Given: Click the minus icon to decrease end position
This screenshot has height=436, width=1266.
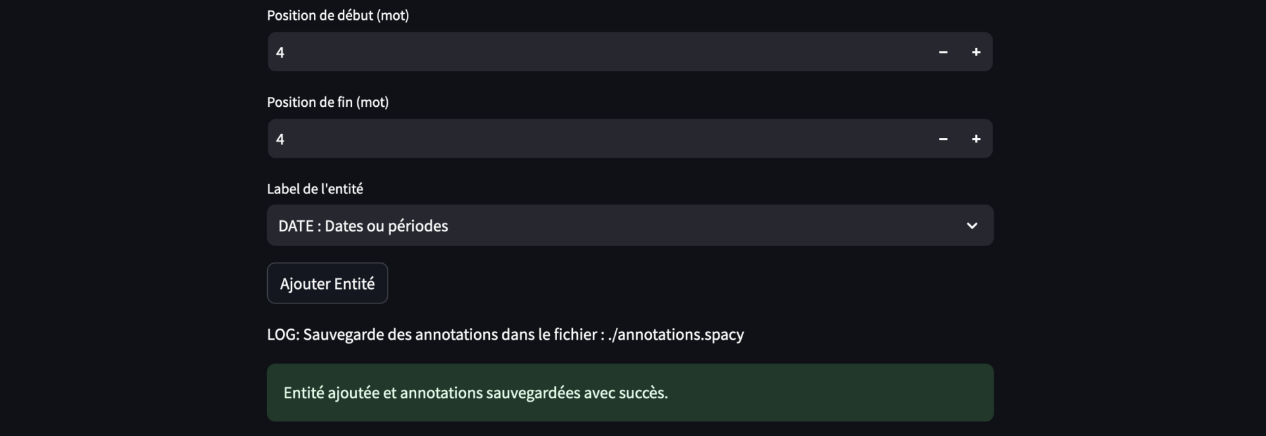Looking at the screenshot, I should tap(943, 139).
